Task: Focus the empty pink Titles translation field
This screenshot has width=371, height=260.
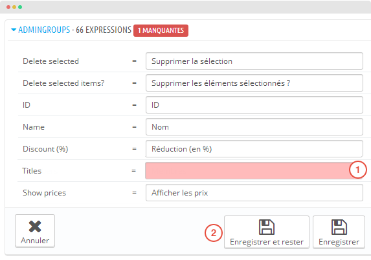Action: coord(254,171)
